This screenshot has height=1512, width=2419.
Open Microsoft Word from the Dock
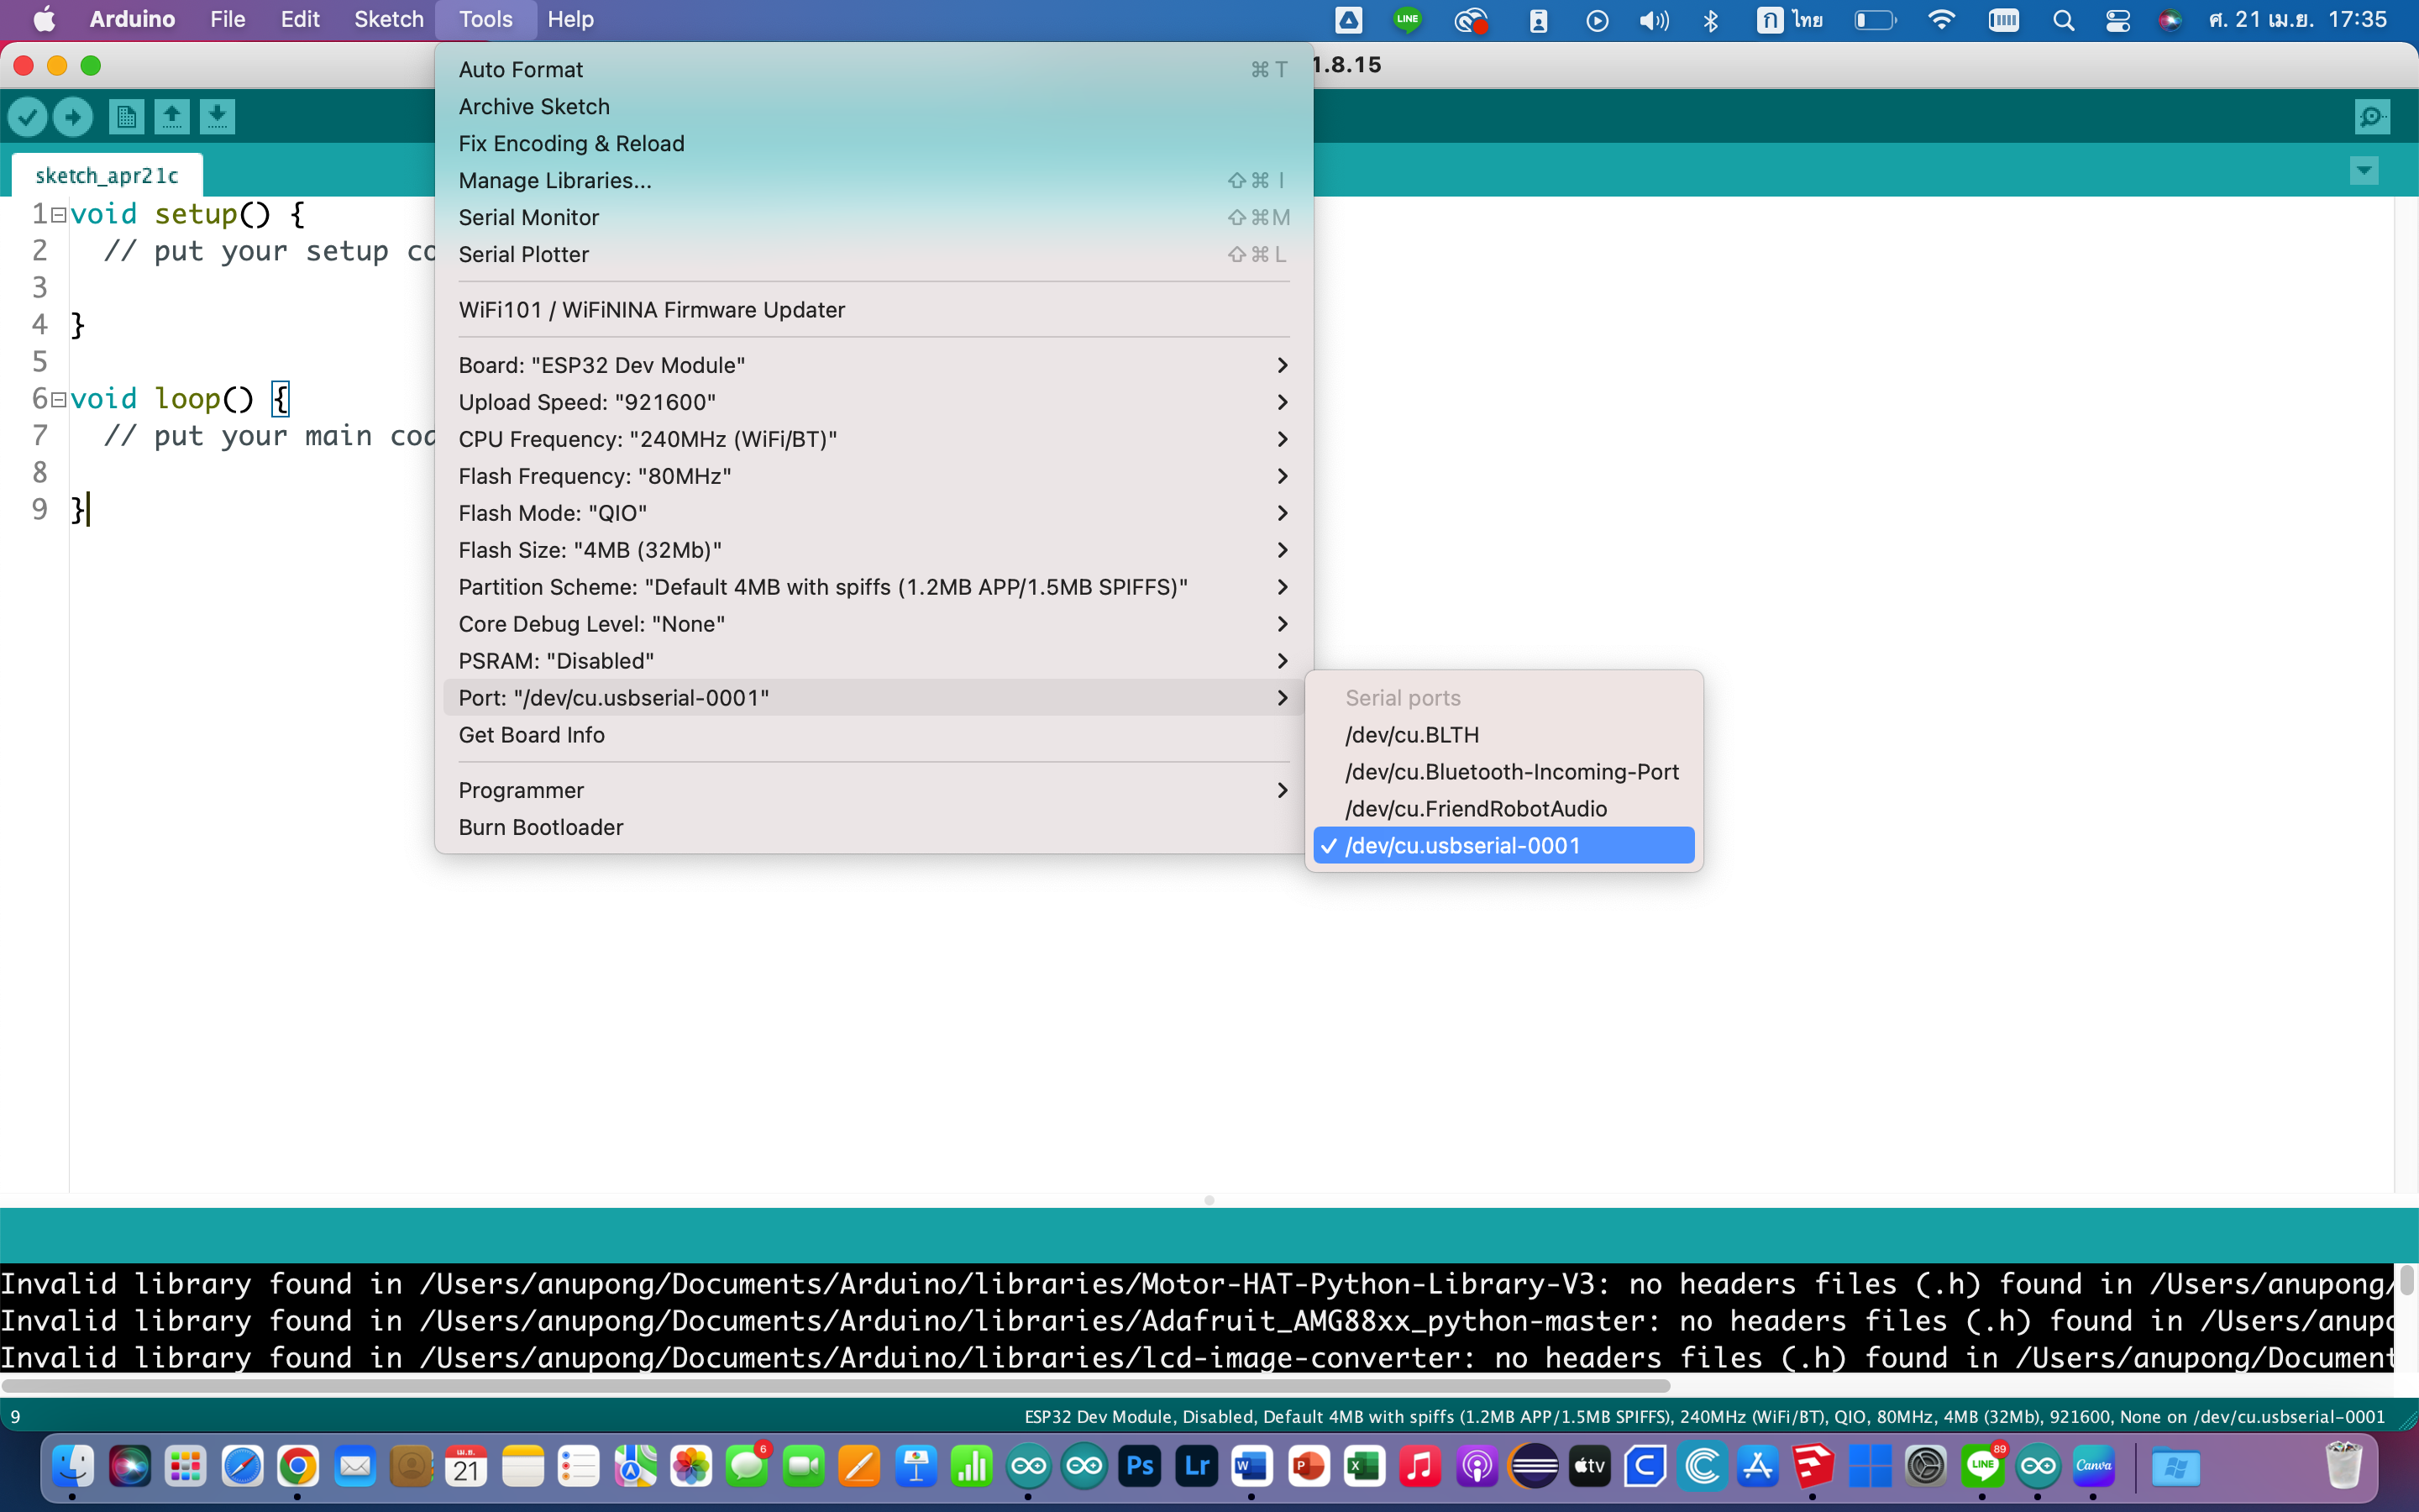pos(1251,1467)
